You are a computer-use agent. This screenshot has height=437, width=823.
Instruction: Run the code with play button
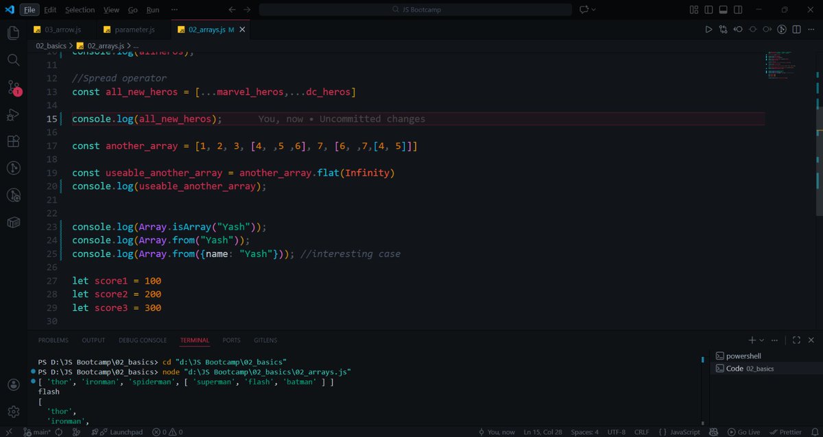pyautogui.click(x=709, y=29)
